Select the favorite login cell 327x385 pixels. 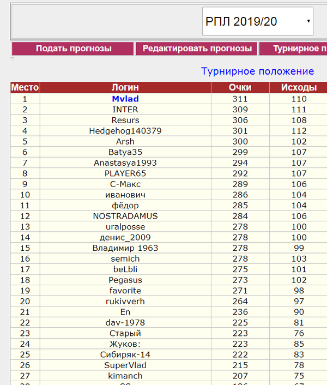tap(125, 291)
